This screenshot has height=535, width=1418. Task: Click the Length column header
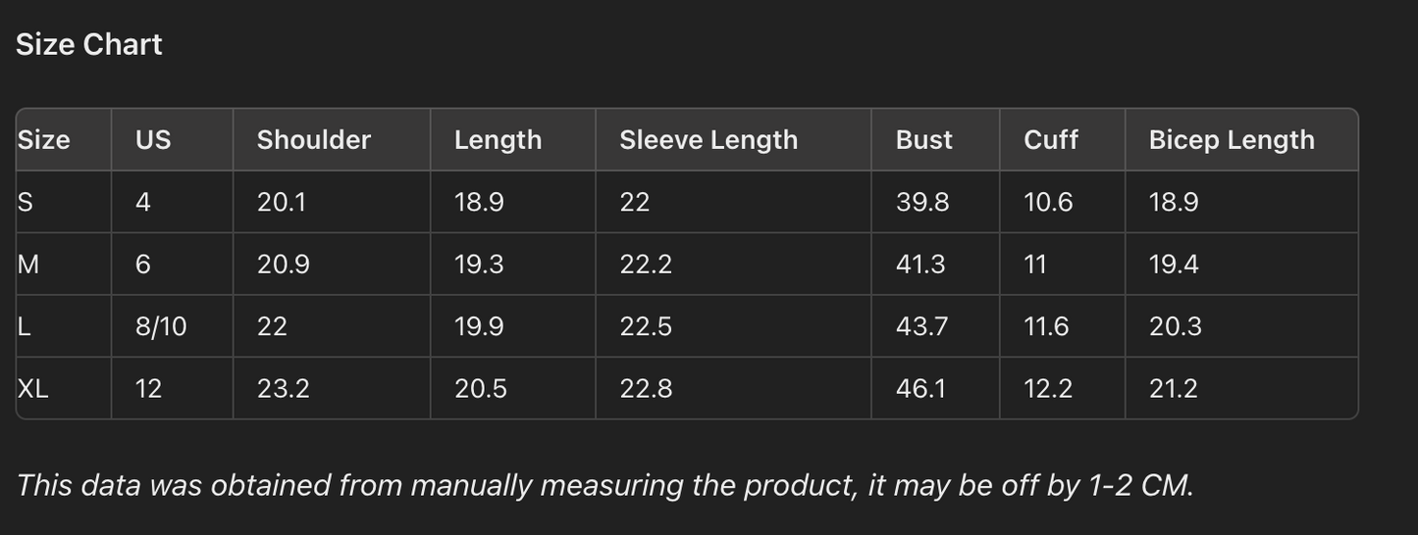pyautogui.click(x=498, y=140)
